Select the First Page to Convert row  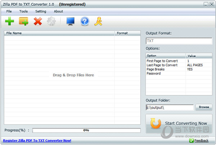tap(179, 61)
